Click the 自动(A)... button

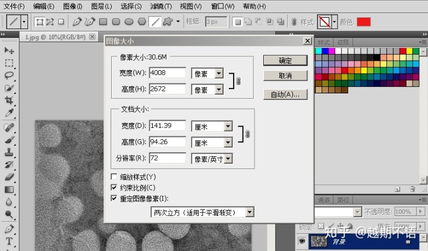coord(285,95)
